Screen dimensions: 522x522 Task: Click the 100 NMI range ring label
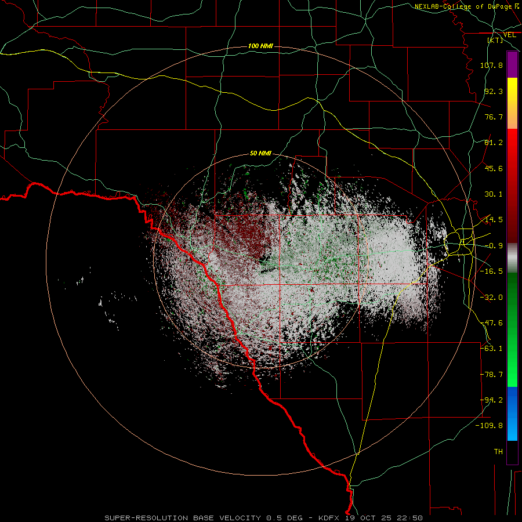point(260,46)
